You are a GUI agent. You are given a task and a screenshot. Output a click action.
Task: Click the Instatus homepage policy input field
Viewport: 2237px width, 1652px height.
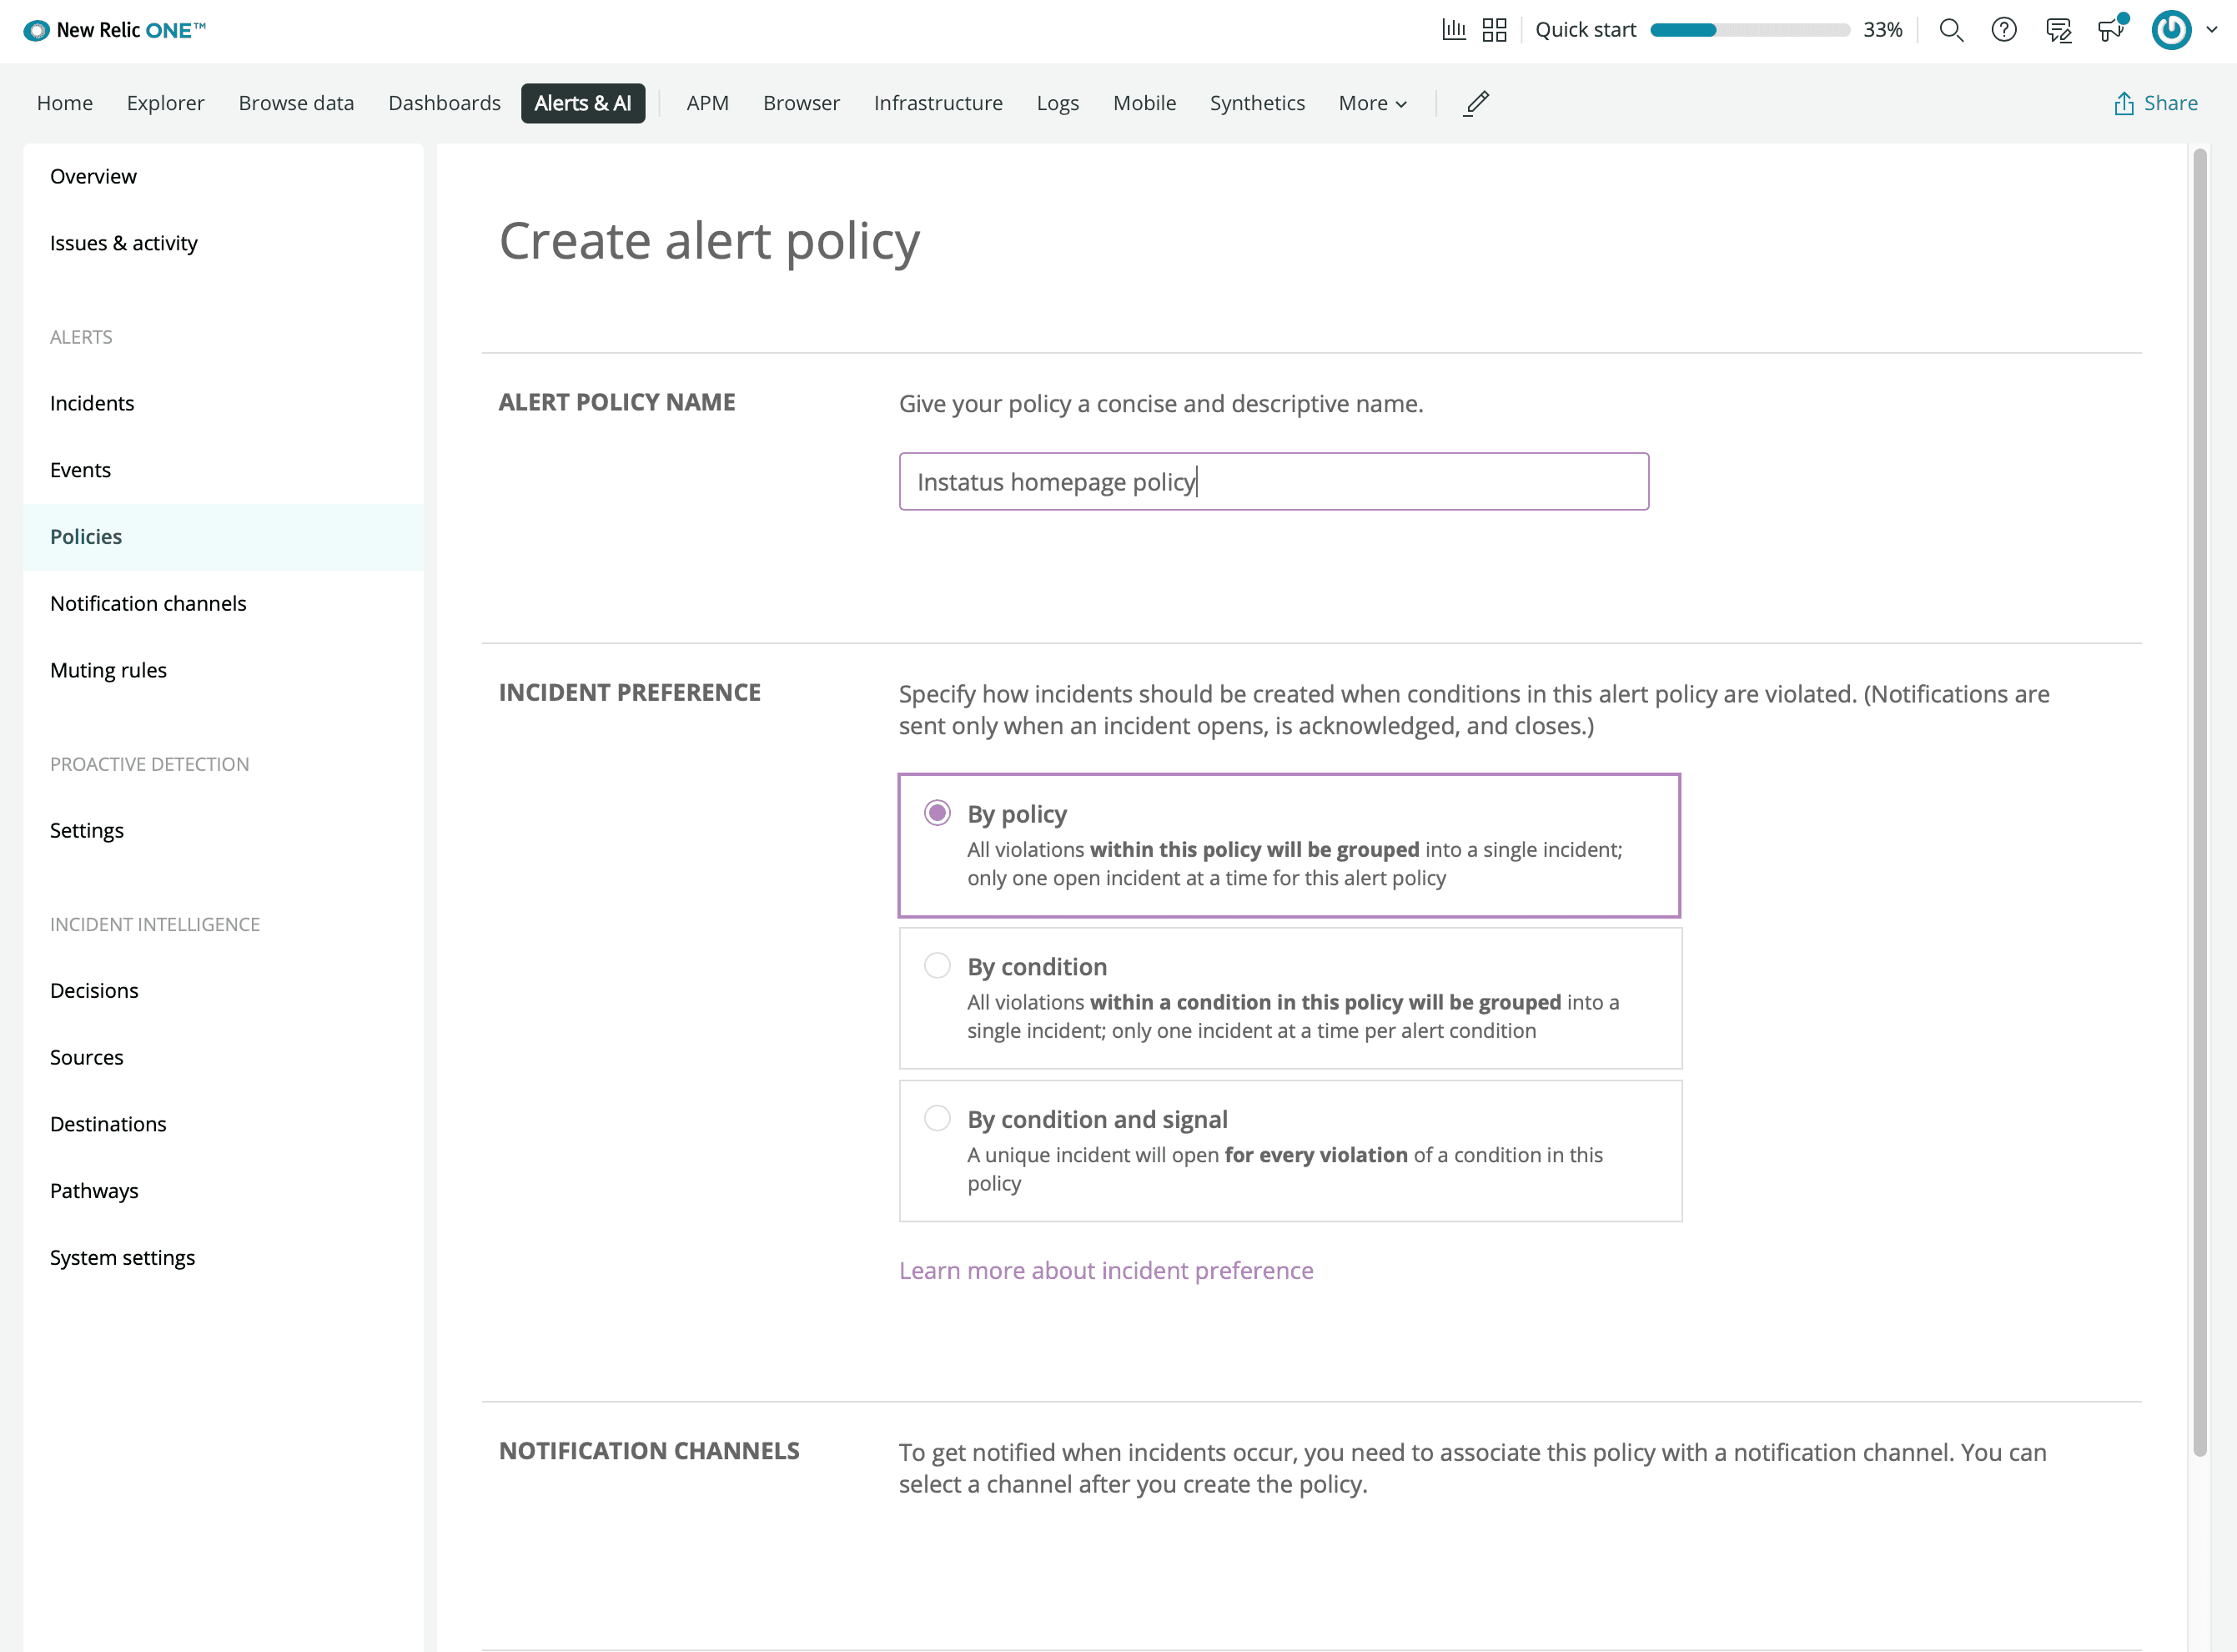coord(1273,481)
